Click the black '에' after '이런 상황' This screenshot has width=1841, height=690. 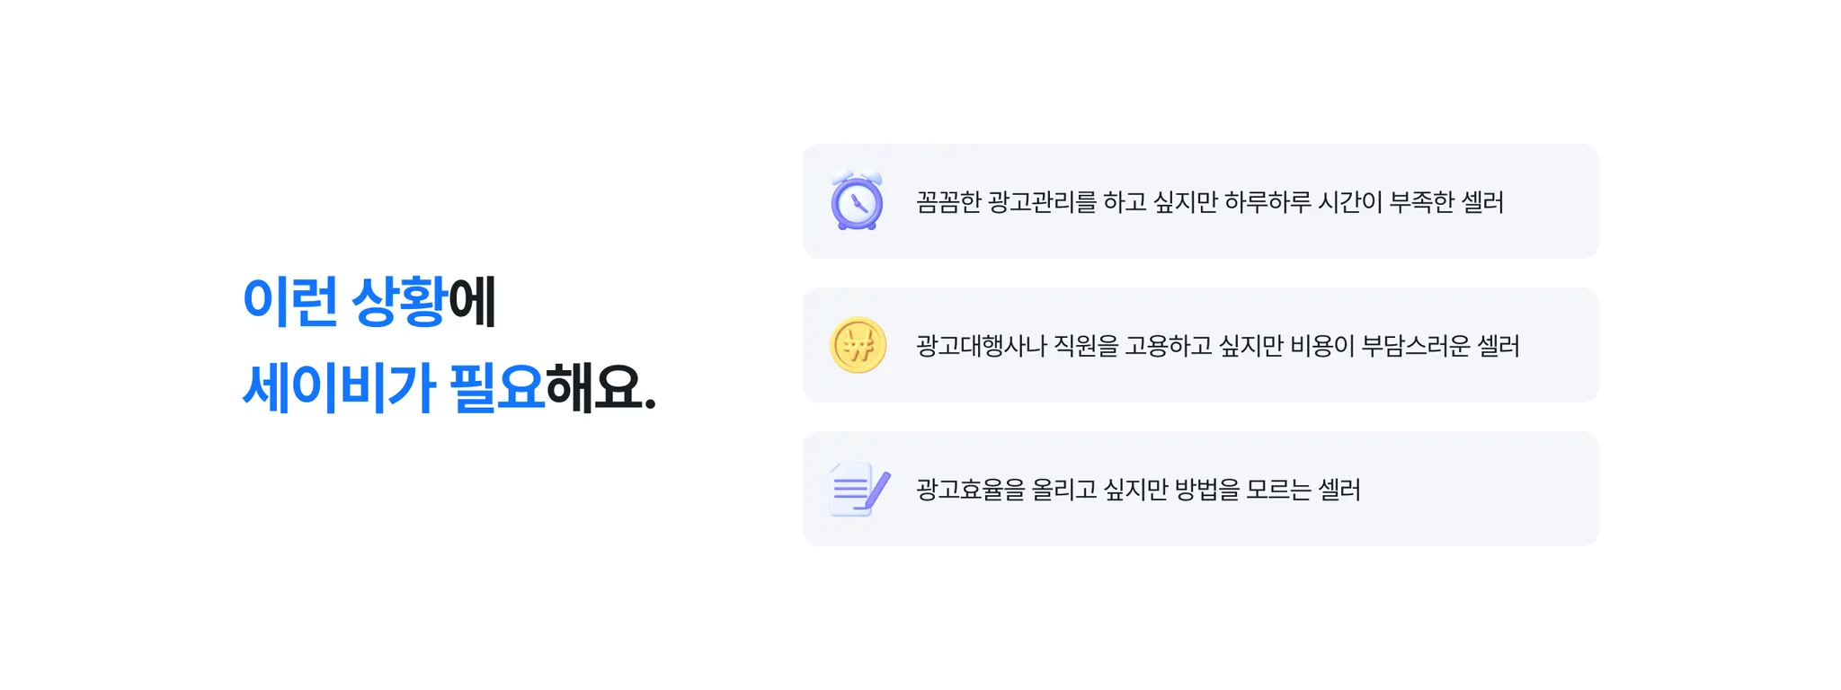(x=473, y=301)
